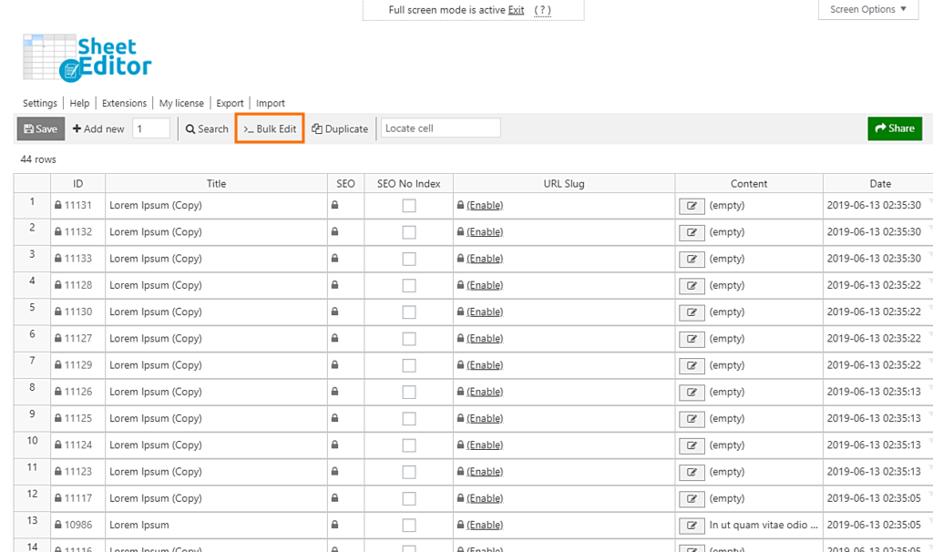
Task: Open the Settings menu
Action: [x=39, y=103]
